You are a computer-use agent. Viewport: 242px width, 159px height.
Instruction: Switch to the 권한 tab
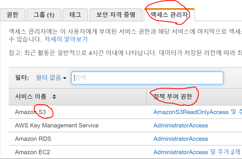coord(13,15)
